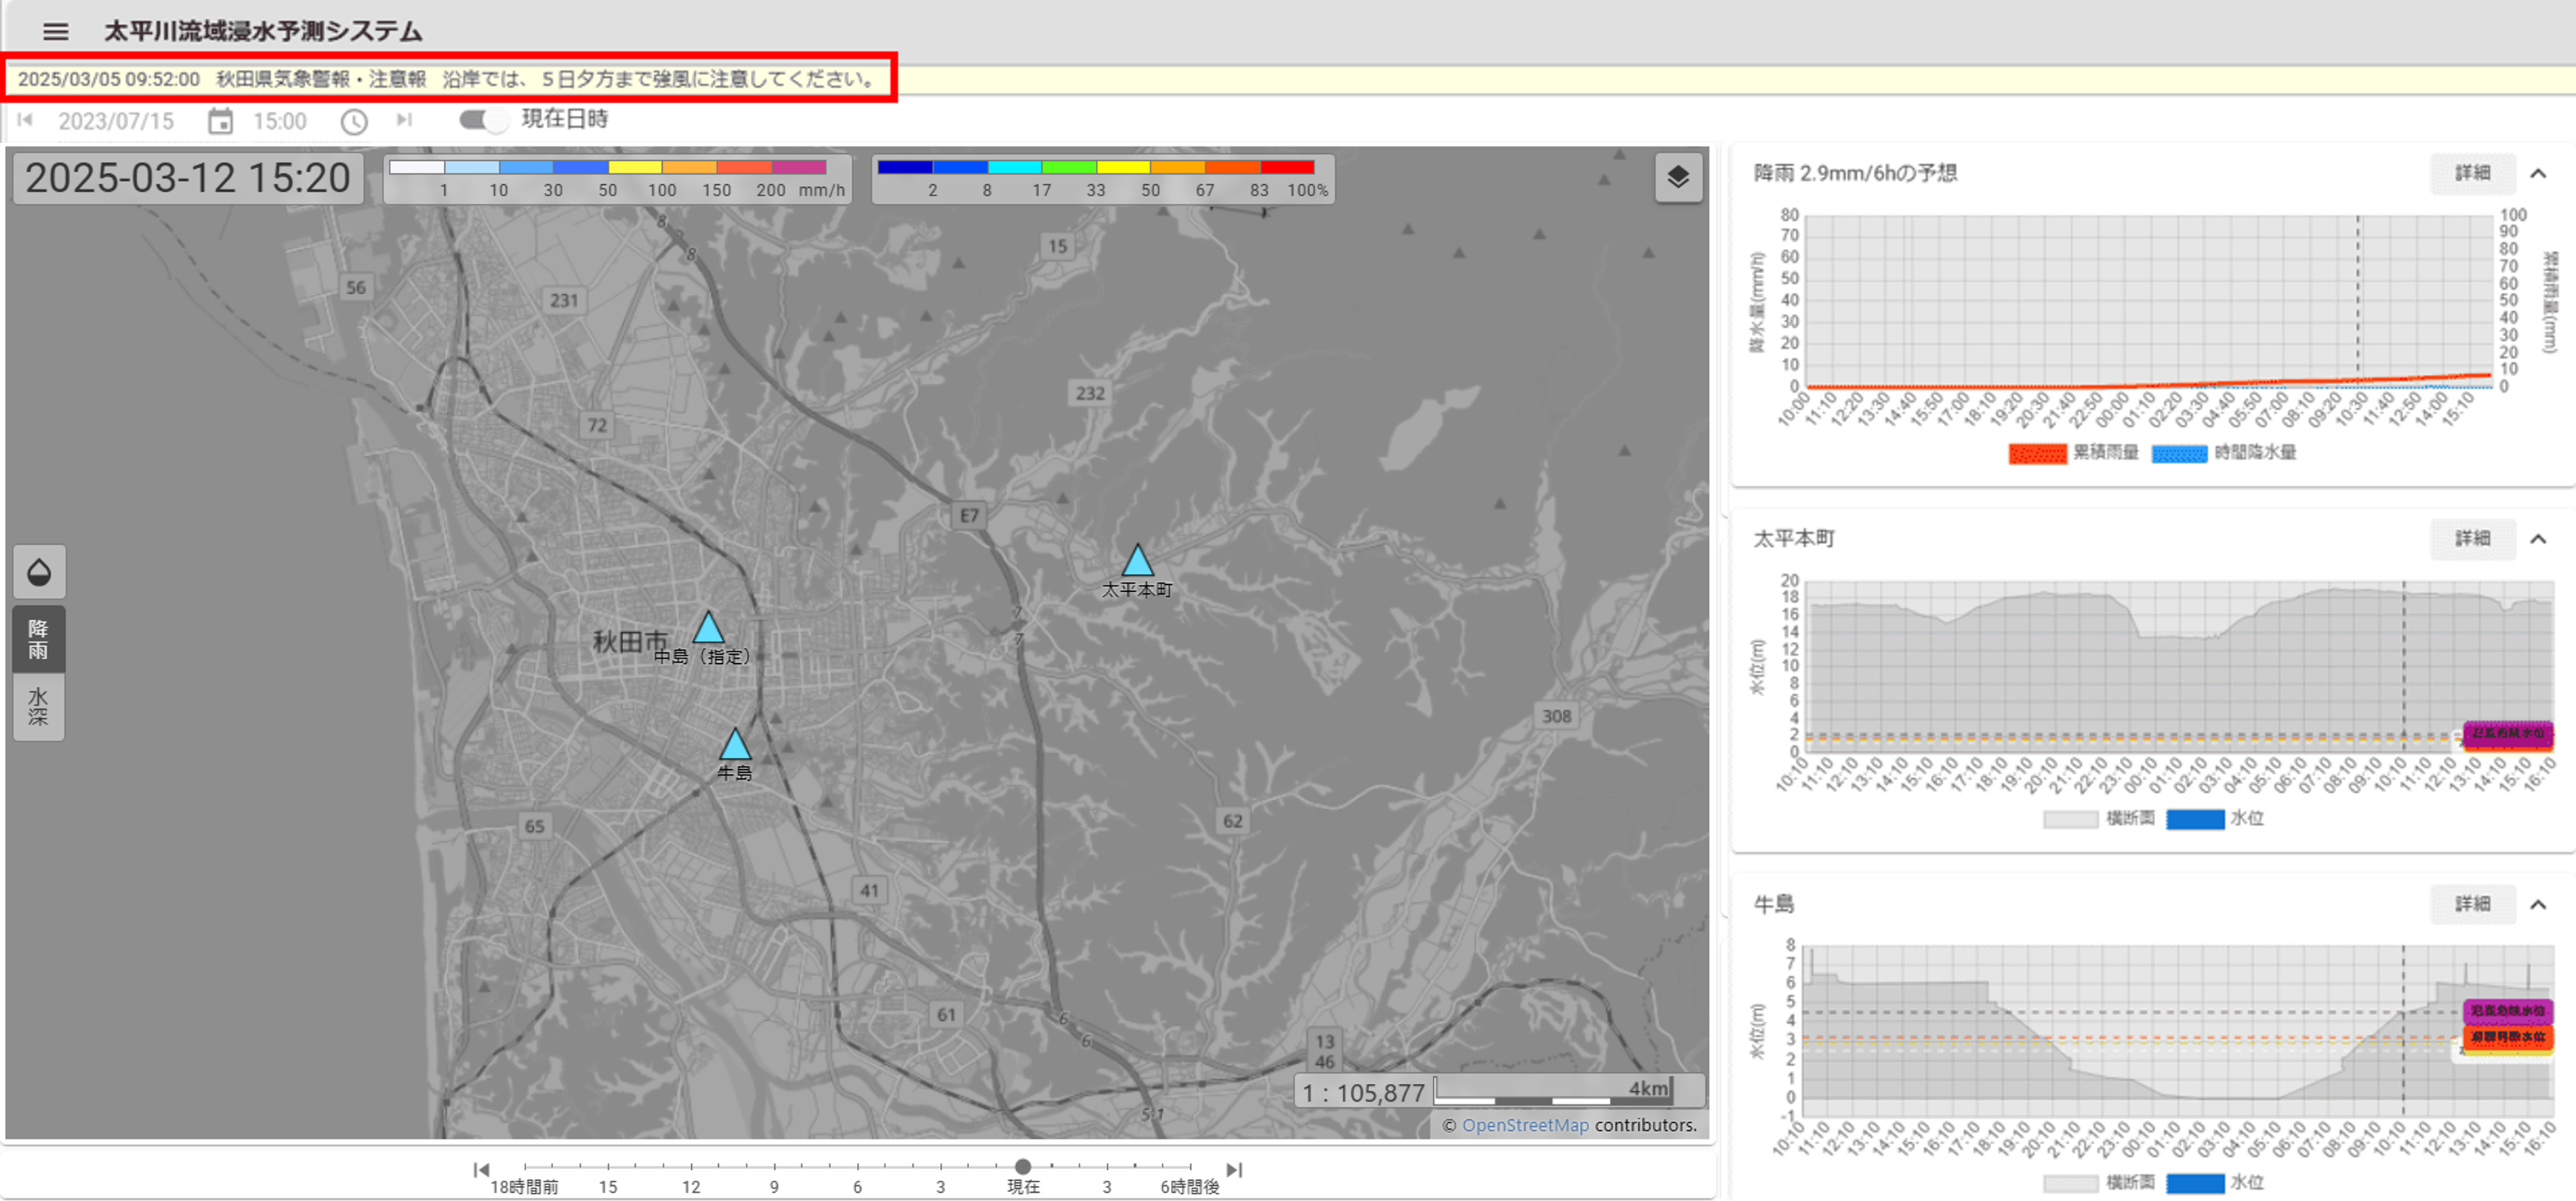This screenshot has height=1201, width=2576.
Task: Switch map display to 降雨 mode
Action: (39, 639)
